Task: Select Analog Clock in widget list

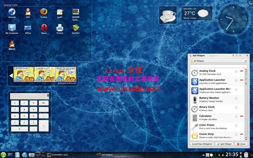Action: point(217,73)
